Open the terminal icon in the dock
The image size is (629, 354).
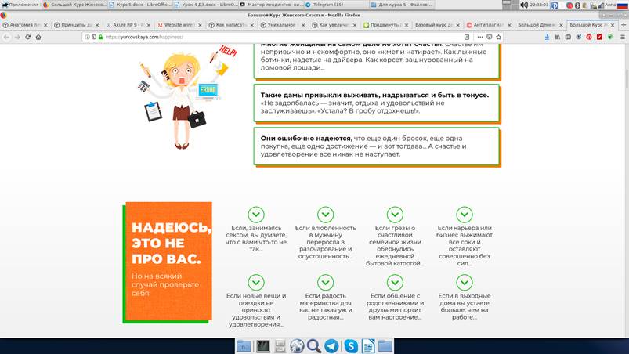(263, 345)
